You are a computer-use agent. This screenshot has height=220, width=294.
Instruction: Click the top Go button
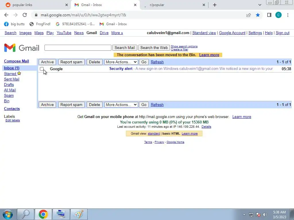pyautogui.click(x=144, y=62)
